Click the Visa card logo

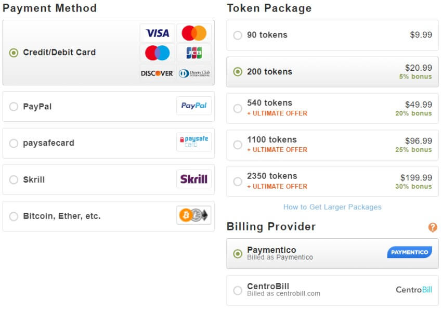(157, 33)
